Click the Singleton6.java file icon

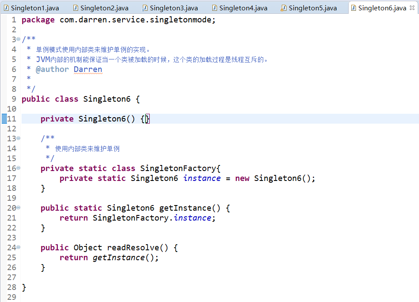pyautogui.click(x=353, y=8)
